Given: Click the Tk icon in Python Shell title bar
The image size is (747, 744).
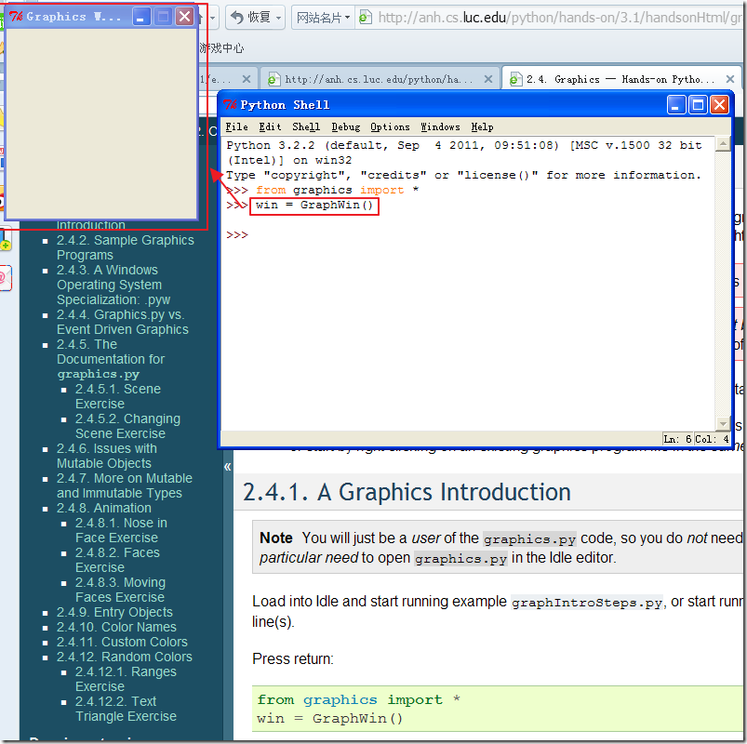Looking at the screenshot, I should pyautogui.click(x=230, y=105).
